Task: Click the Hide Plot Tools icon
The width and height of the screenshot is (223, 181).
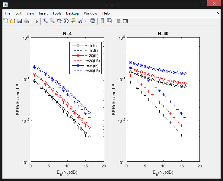Action: tap(119, 21)
